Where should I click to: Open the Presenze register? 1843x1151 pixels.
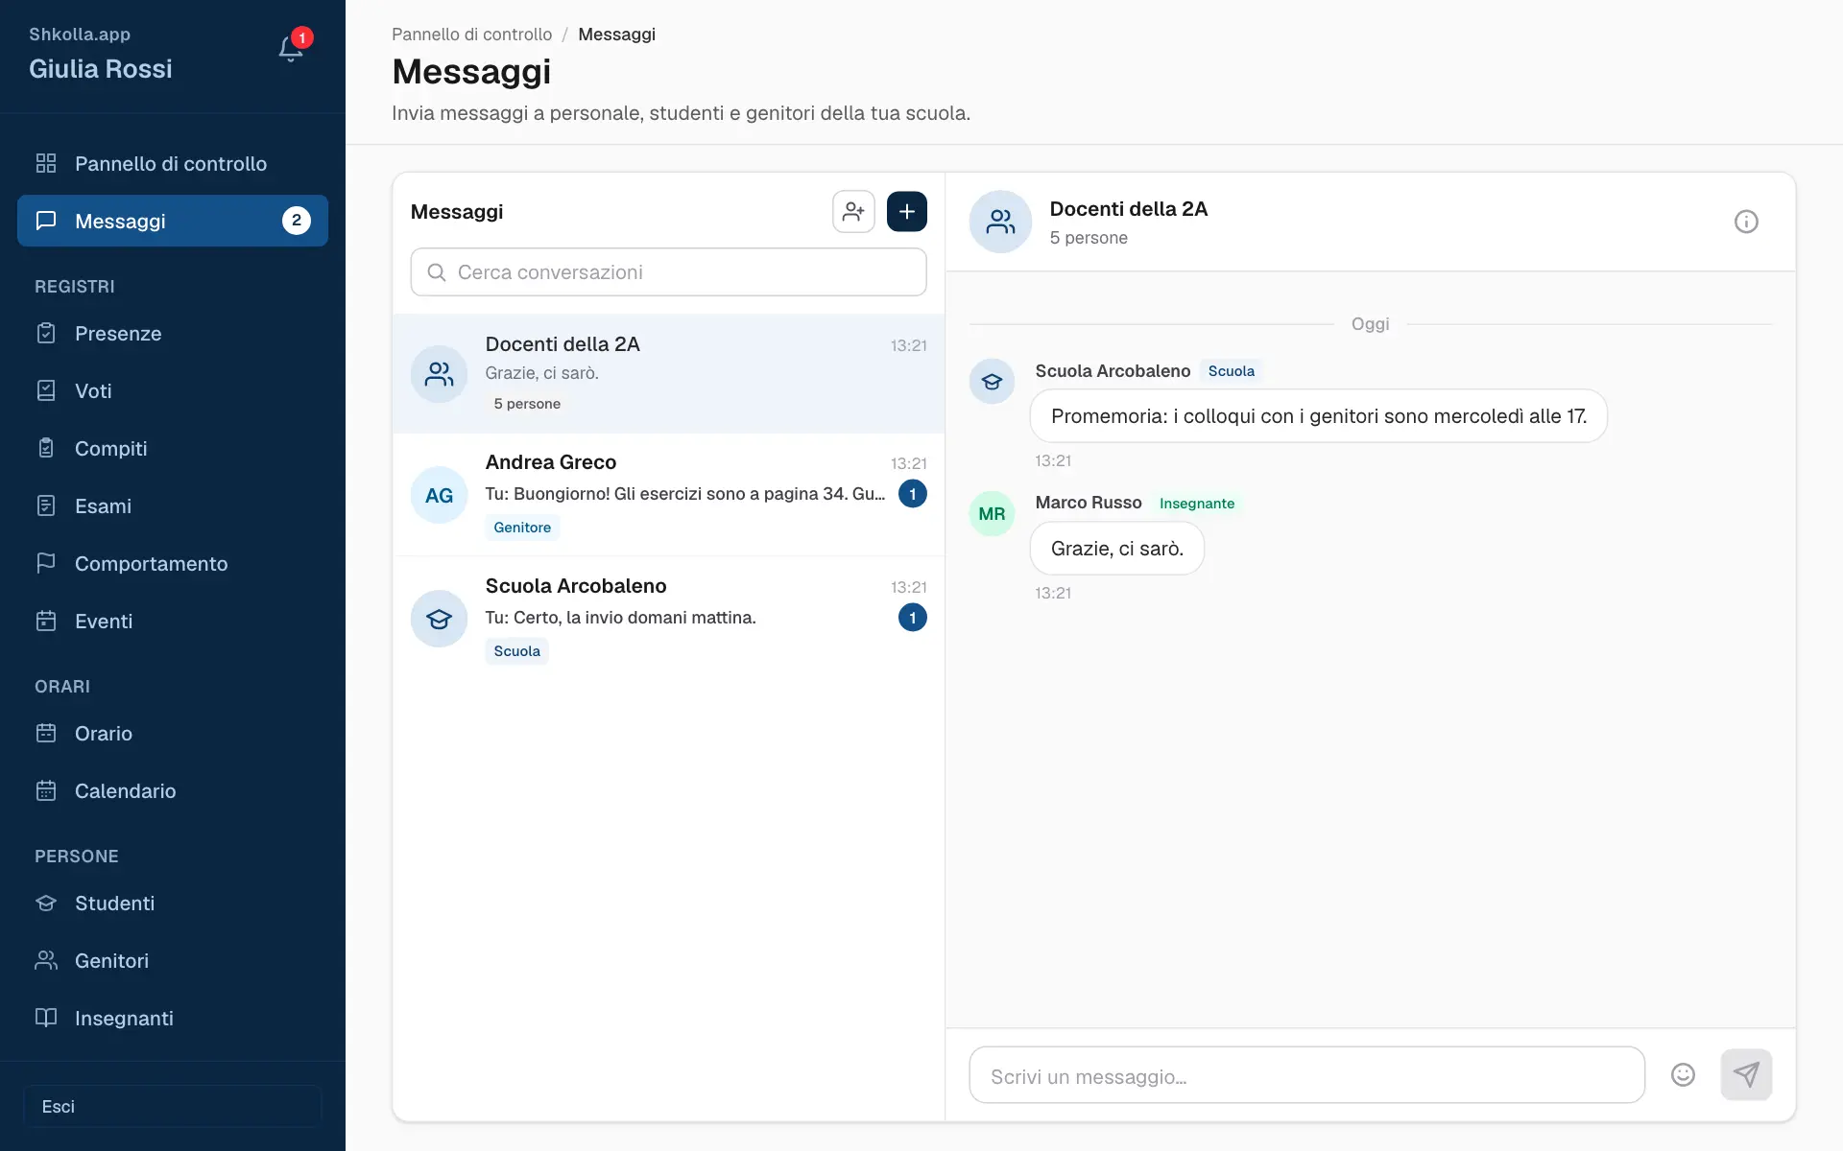[173, 334]
